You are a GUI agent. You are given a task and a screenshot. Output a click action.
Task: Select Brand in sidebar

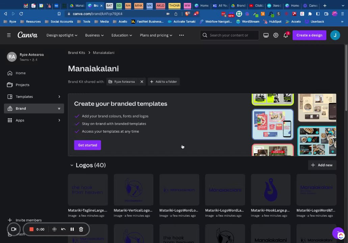pos(34,108)
